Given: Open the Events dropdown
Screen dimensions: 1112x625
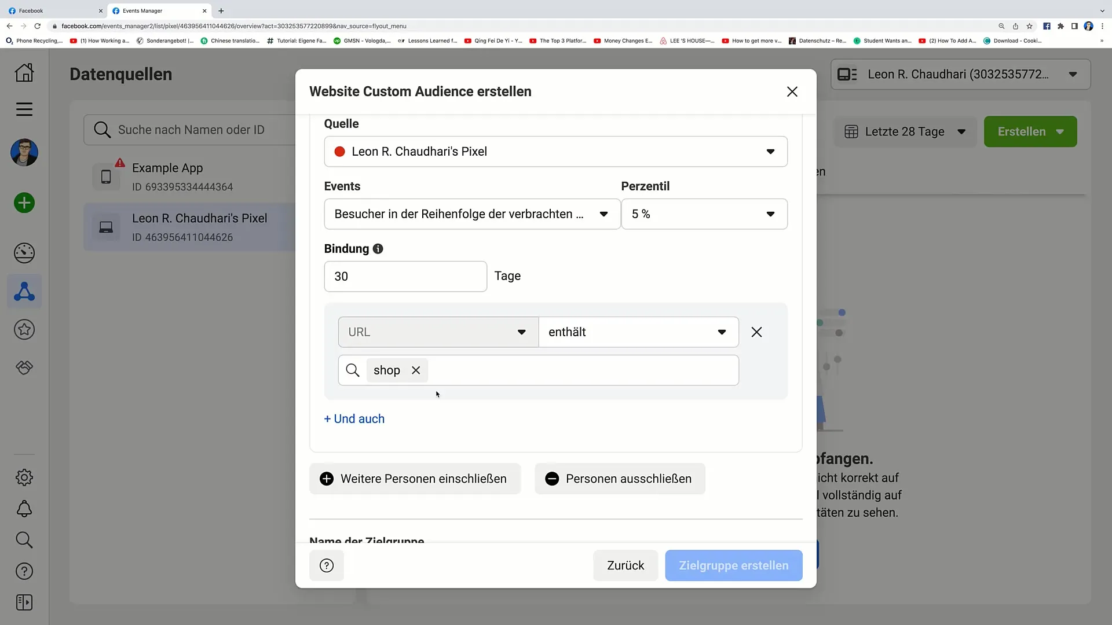Looking at the screenshot, I should coord(472,214).
